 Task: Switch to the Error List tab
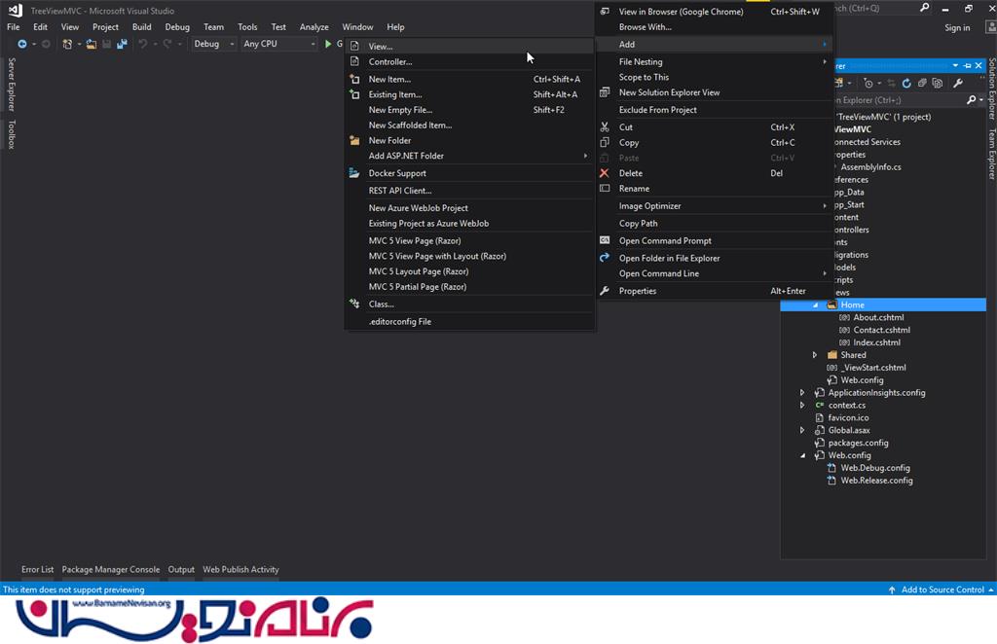[38, 570]
